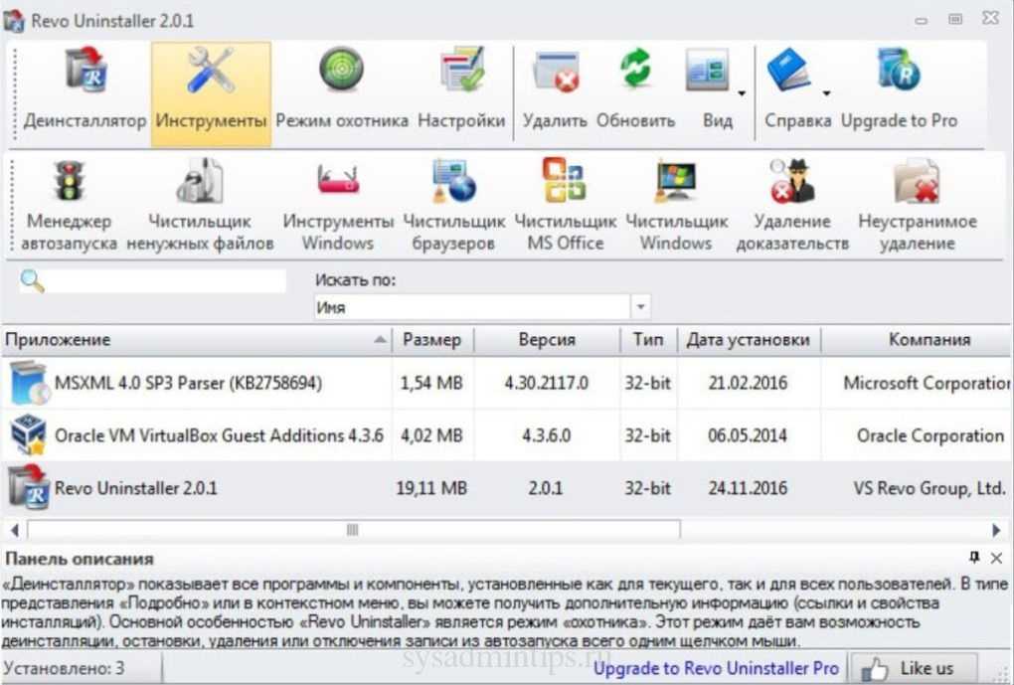Click version cell 4.30.2117.0
The width and height of the screenshot is (1014, 685).
click(x=547, y=383)
